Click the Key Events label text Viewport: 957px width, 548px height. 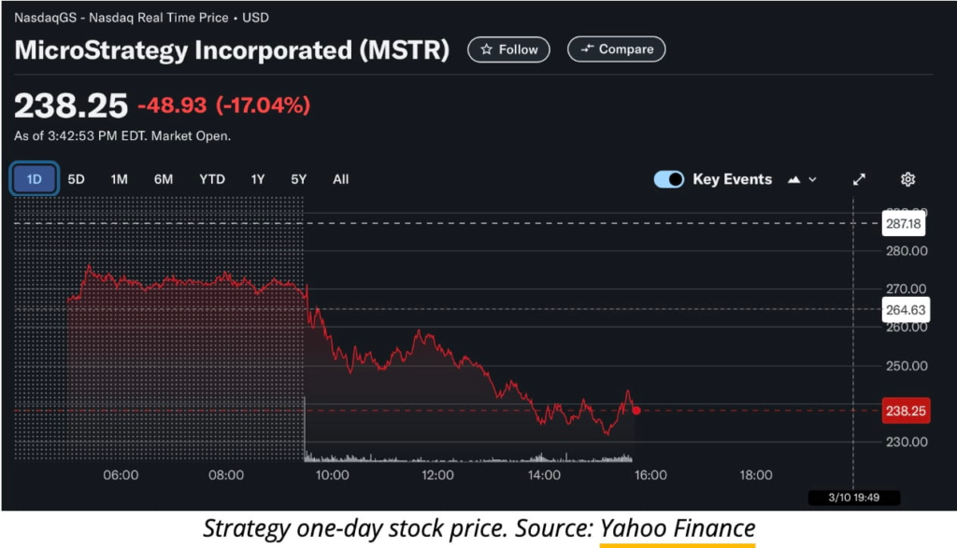(733, 178)
